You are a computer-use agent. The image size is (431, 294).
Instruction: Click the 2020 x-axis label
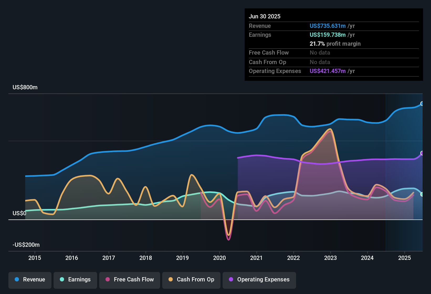coord(219,258)
